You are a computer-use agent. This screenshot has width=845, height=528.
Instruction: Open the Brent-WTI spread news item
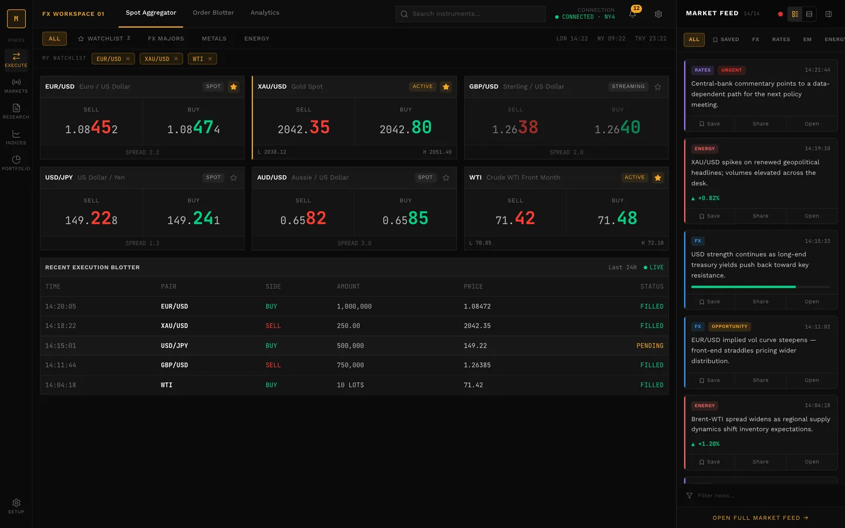tap(812, 462)
